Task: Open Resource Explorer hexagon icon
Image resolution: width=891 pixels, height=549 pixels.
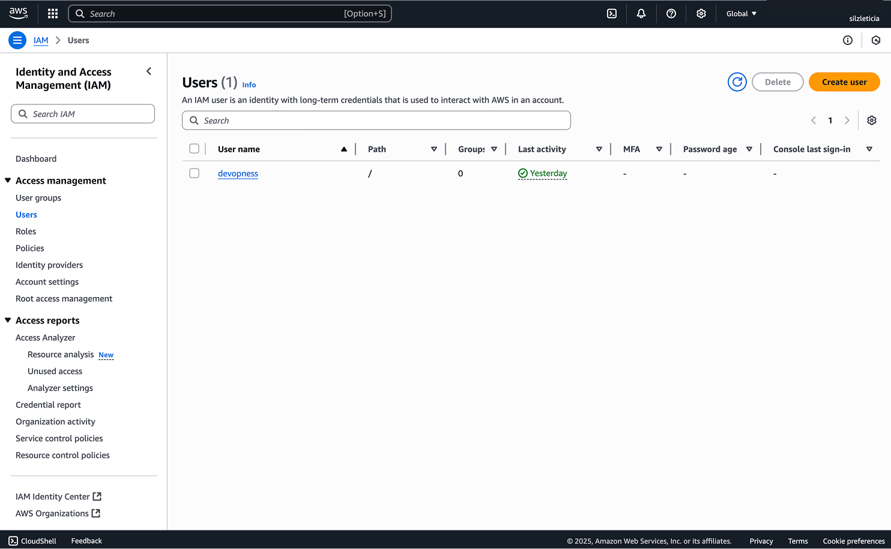Action: pos(876,40)
